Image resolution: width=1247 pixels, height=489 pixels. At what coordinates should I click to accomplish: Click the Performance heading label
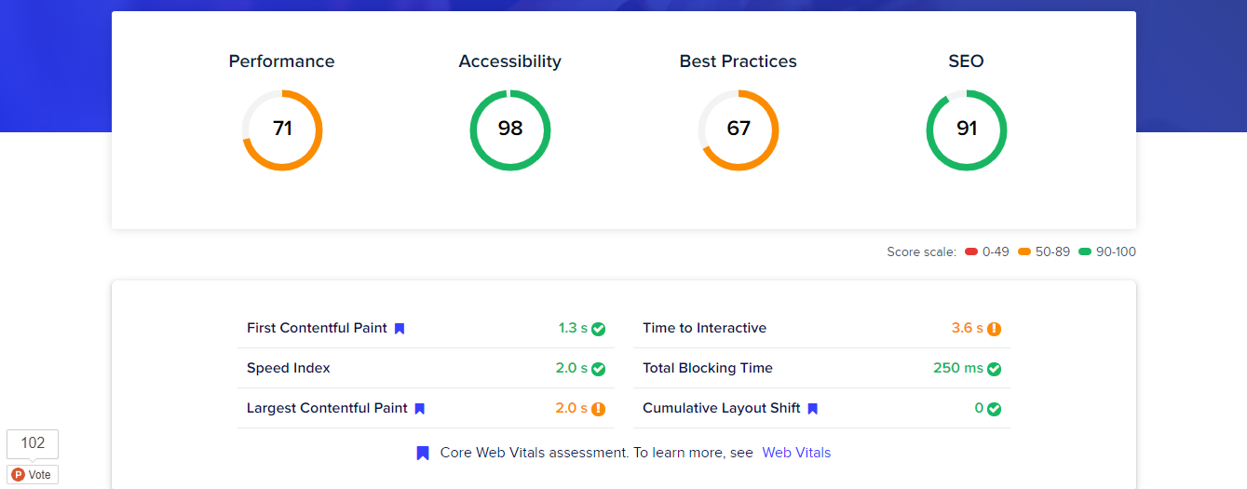(282, 61)
